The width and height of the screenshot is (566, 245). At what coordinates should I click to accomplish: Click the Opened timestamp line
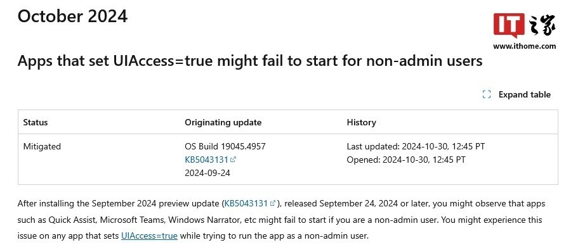(x=406, y=160)
